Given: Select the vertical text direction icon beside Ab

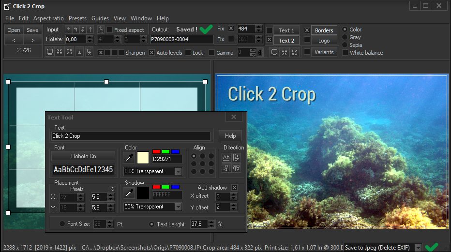Looking at the screenshot, I should pos(236,158).
